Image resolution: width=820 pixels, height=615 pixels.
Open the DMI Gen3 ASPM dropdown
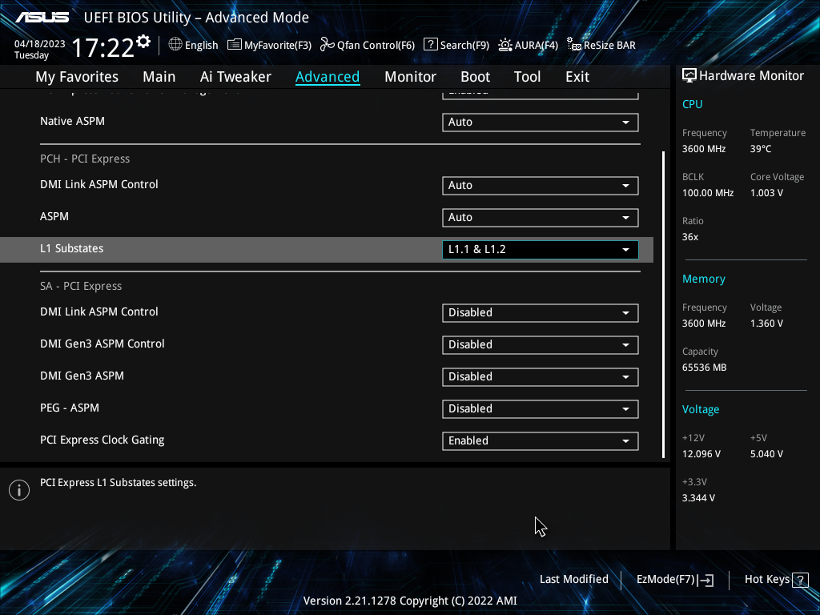click(541, 376)
